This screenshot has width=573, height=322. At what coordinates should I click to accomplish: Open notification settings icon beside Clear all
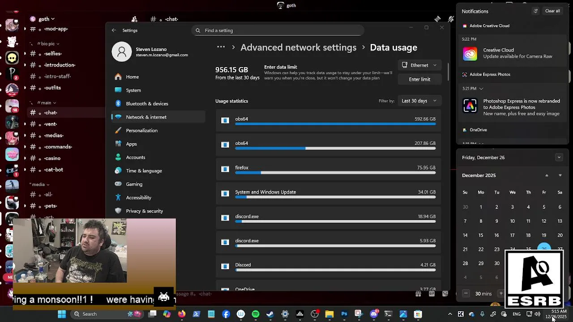[x=535, y=11]
